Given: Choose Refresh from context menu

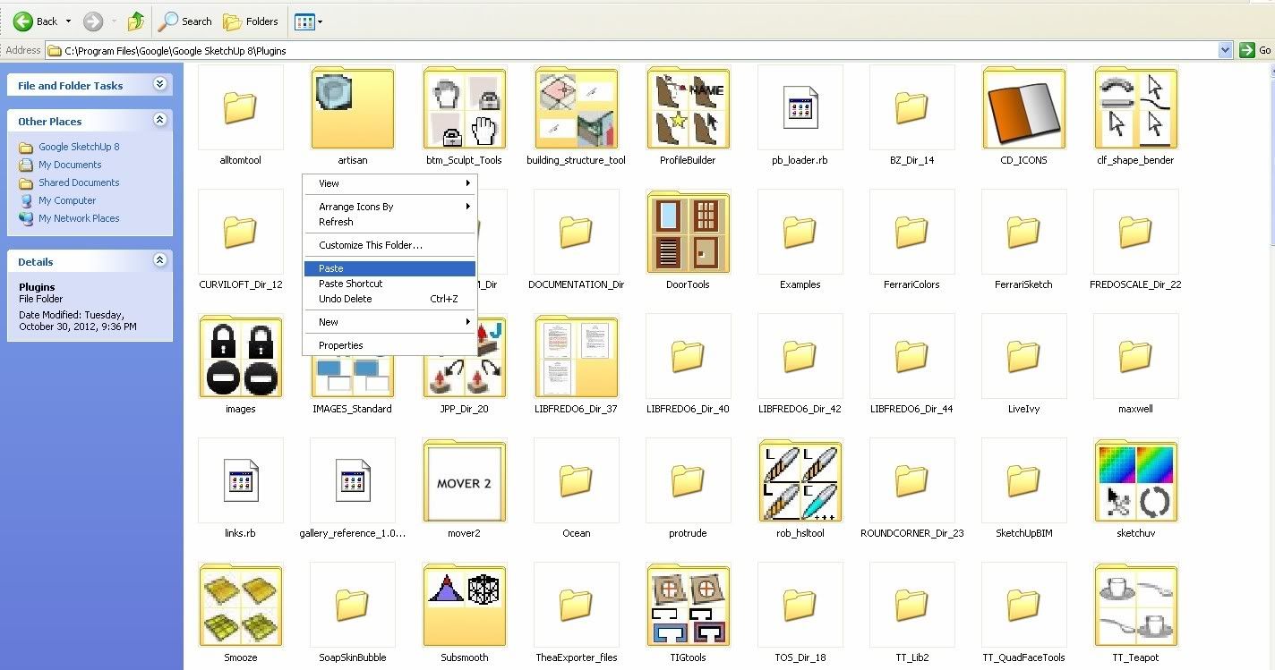Looking at the screenshot, I should click(389, 222).
